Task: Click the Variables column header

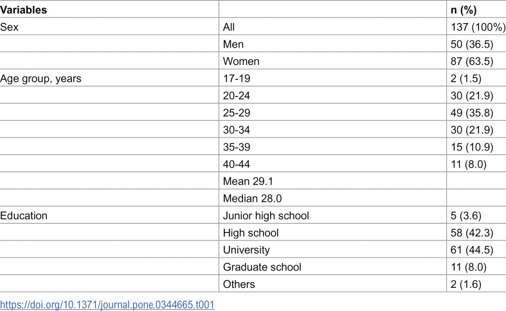Action: tap(23, 10)
